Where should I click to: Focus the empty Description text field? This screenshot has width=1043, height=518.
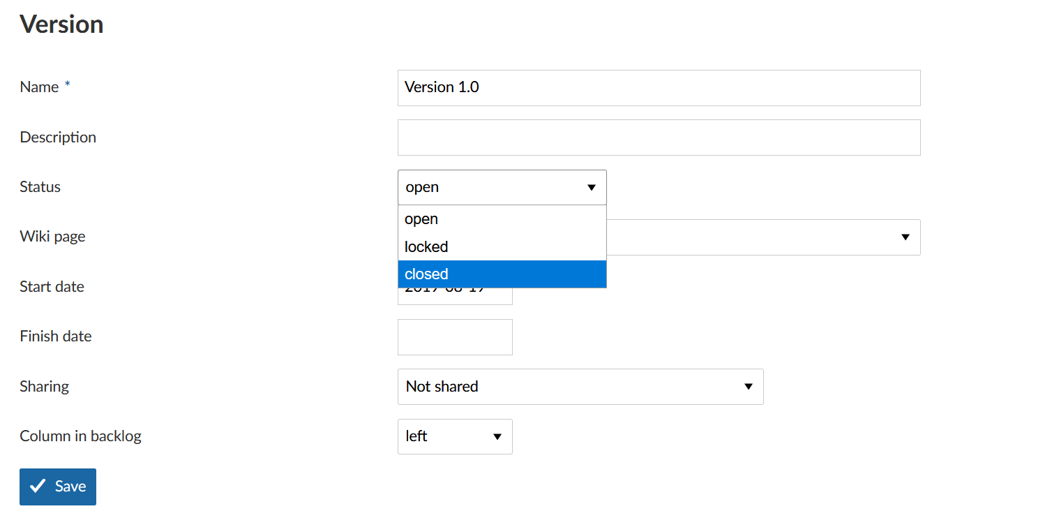(658, 138)
